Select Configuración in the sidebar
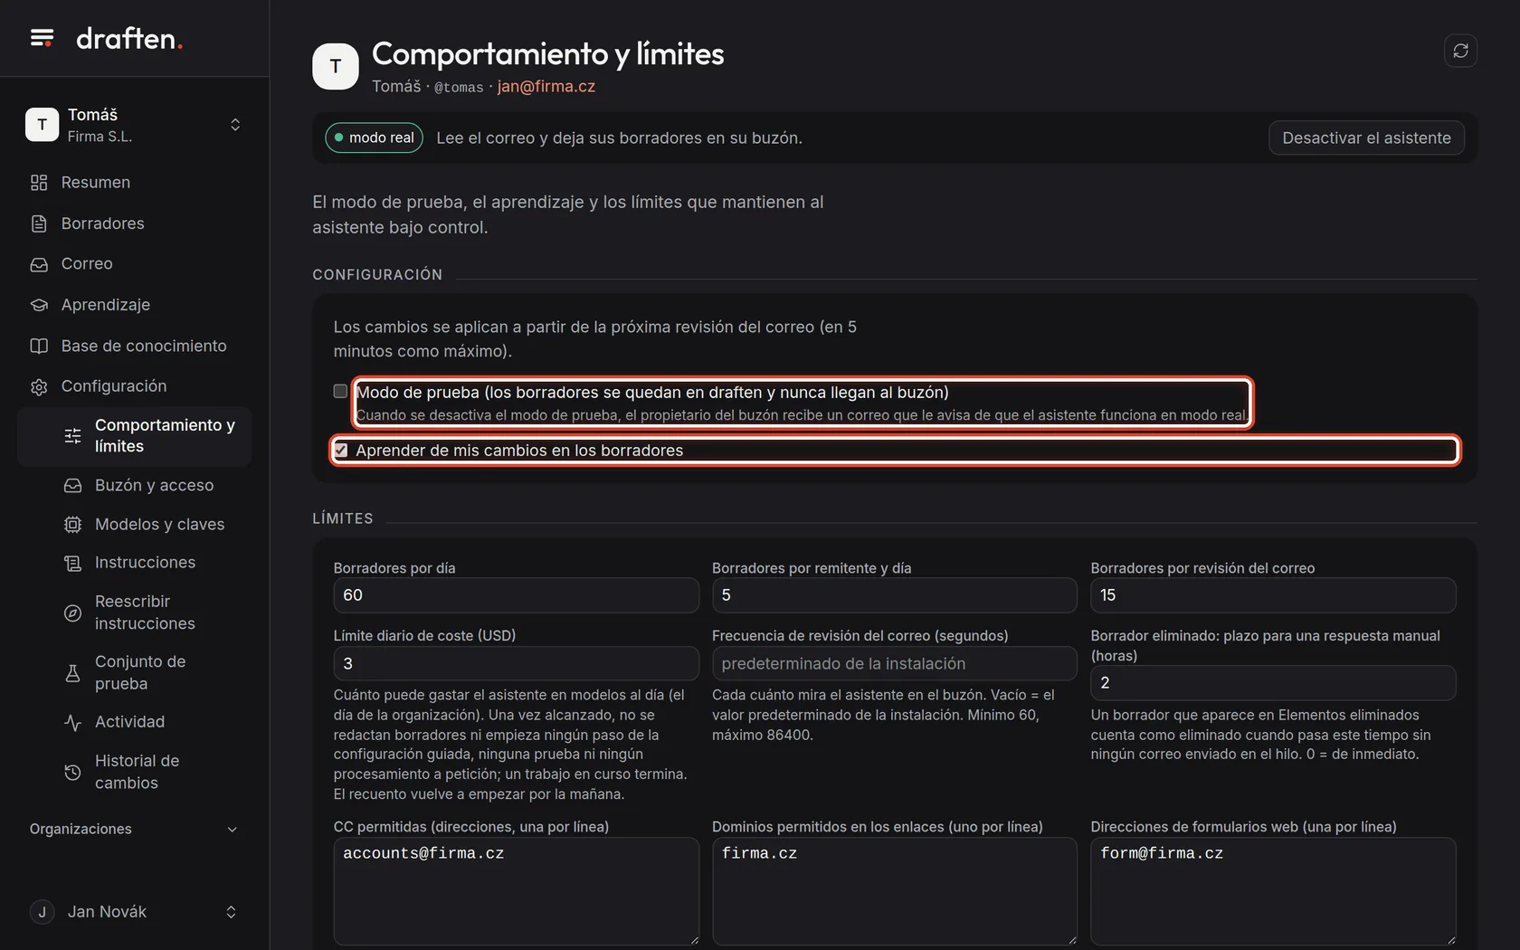1520x950 pixels. [x=134, y=386]
